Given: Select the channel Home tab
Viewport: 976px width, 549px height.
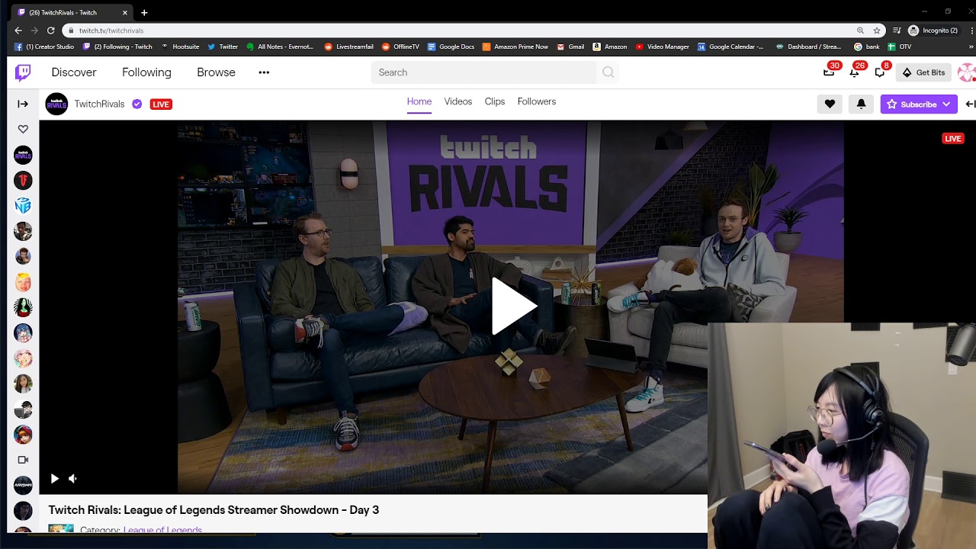Looking at the screenshot, I should [419, 101].
